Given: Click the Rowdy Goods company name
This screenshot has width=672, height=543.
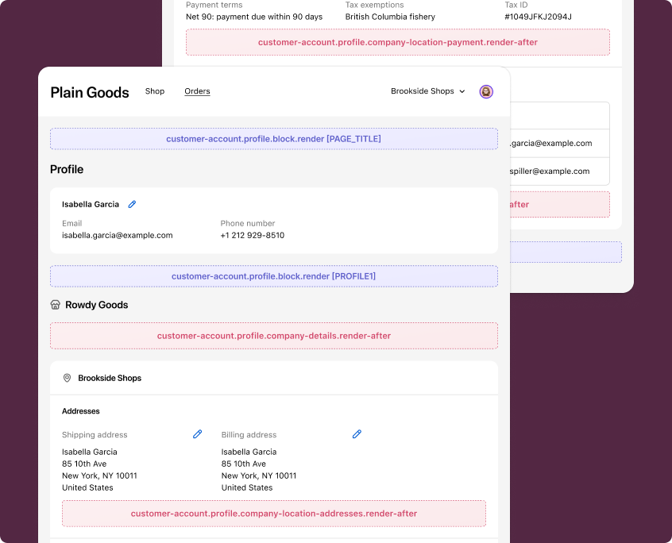Looking at the screenshot, I should (96, 305).
